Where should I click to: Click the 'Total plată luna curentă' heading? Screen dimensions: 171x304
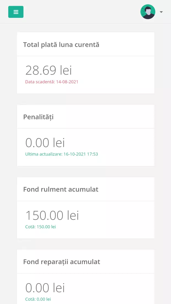[61, 45]
